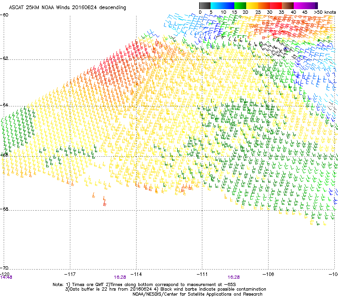Screen dimensions: 338x297
Task: Select the orange 25-30 knots legend color
Action: coord(264,5)
